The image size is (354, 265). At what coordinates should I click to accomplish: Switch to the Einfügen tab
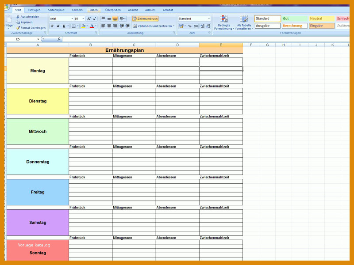click(35, 10)
